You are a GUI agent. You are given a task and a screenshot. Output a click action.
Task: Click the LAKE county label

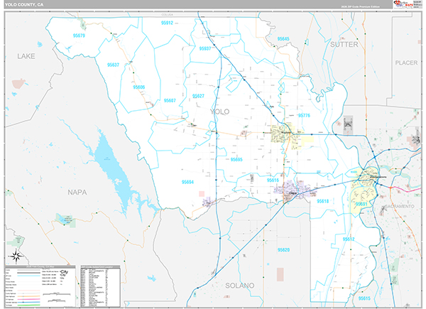(x=26, y=55)
